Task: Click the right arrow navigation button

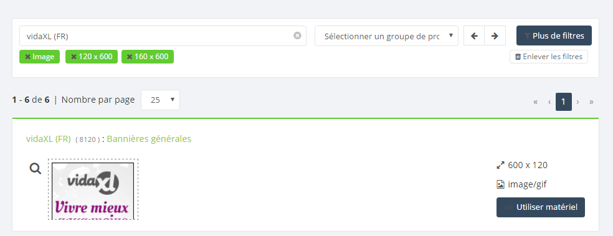Action: [495, 36]
